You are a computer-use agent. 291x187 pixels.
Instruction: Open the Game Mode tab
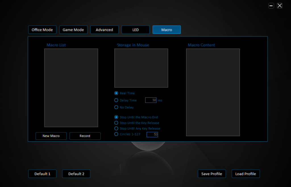73,30
